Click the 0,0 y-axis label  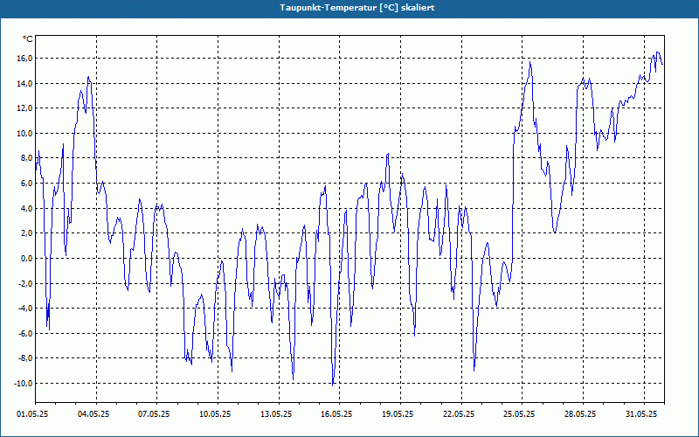26,258
